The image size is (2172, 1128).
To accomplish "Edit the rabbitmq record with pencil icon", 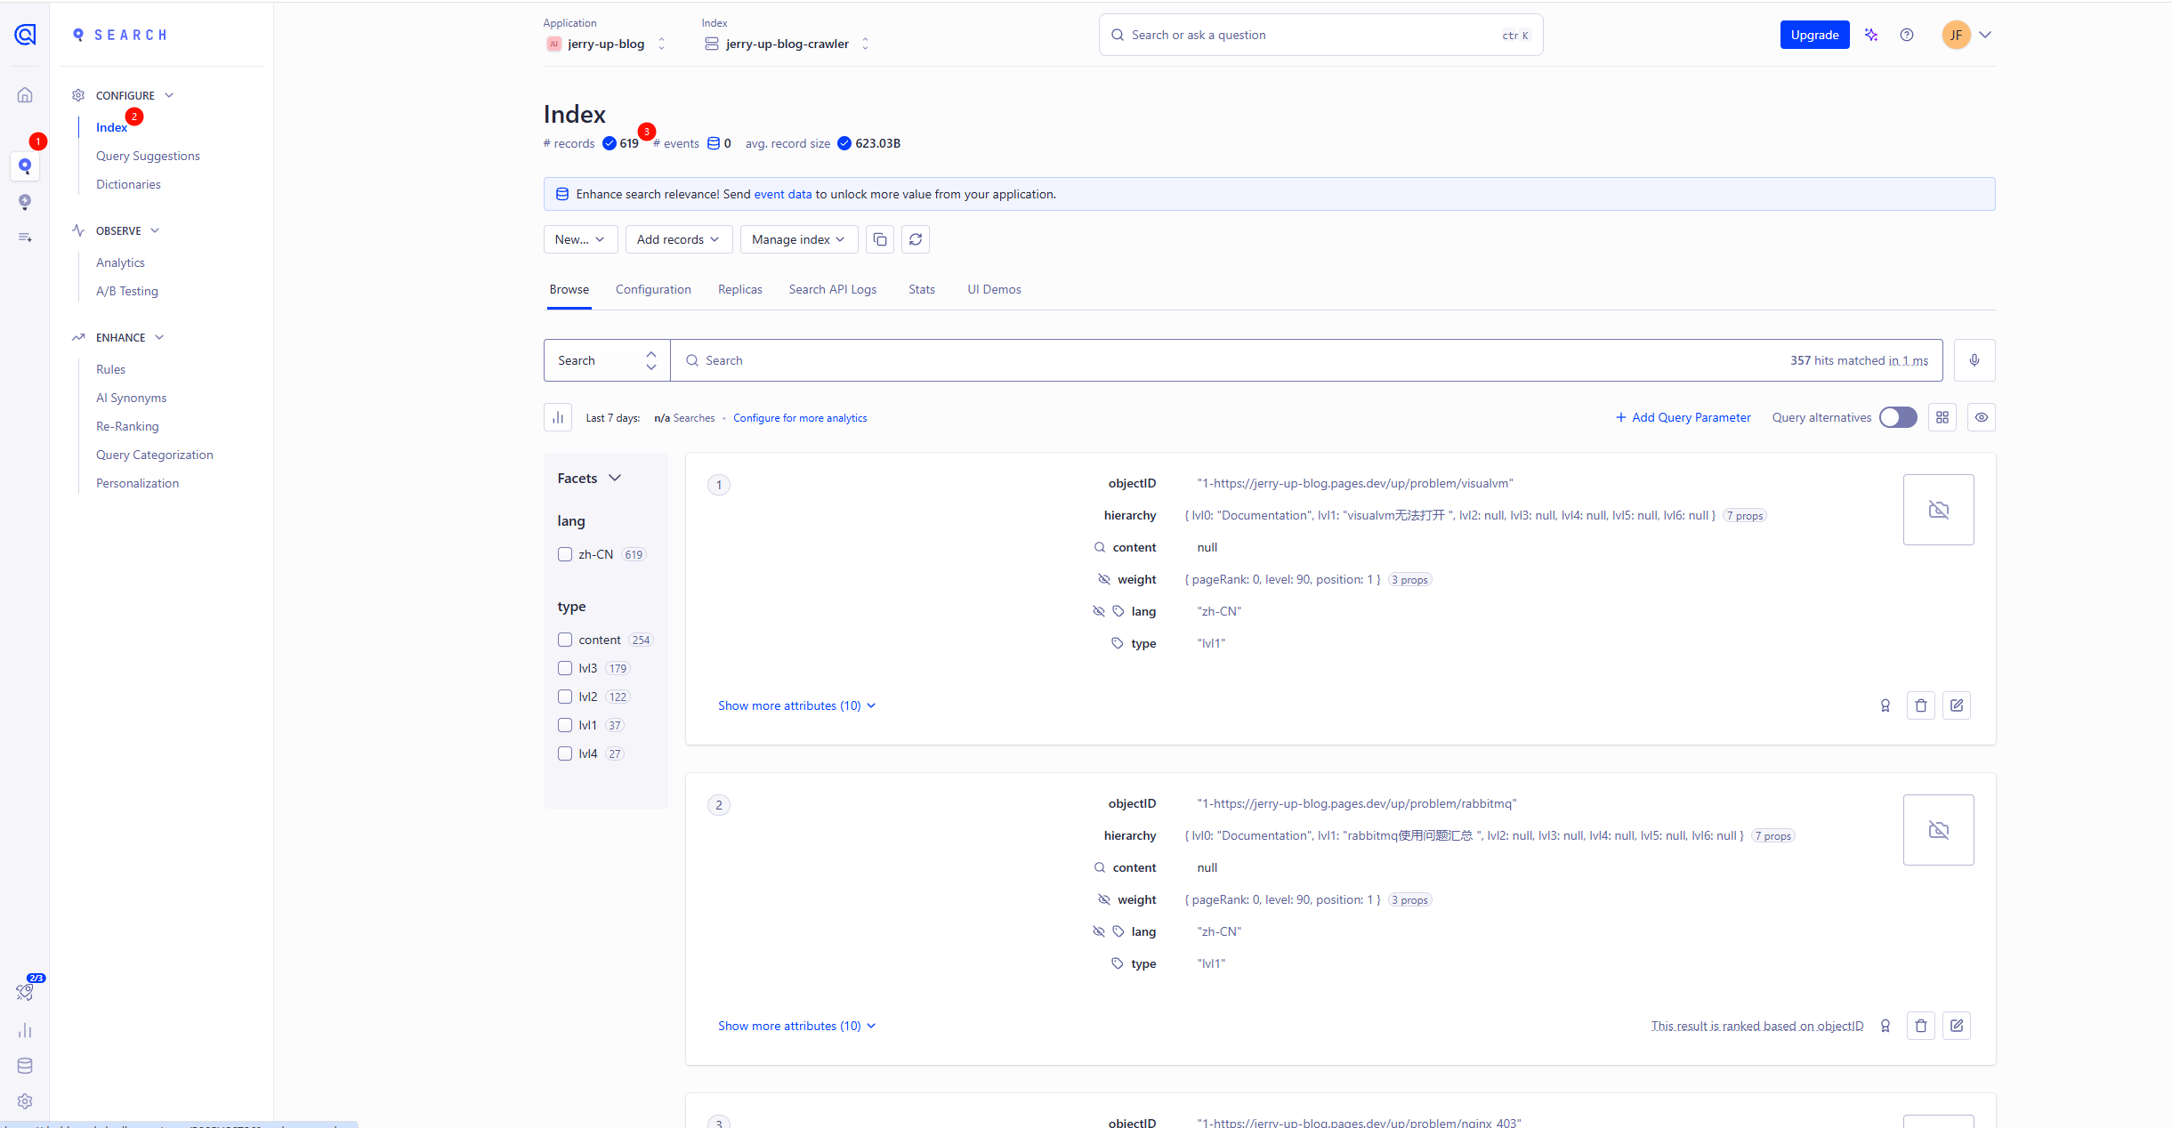I will 1957,1026.
